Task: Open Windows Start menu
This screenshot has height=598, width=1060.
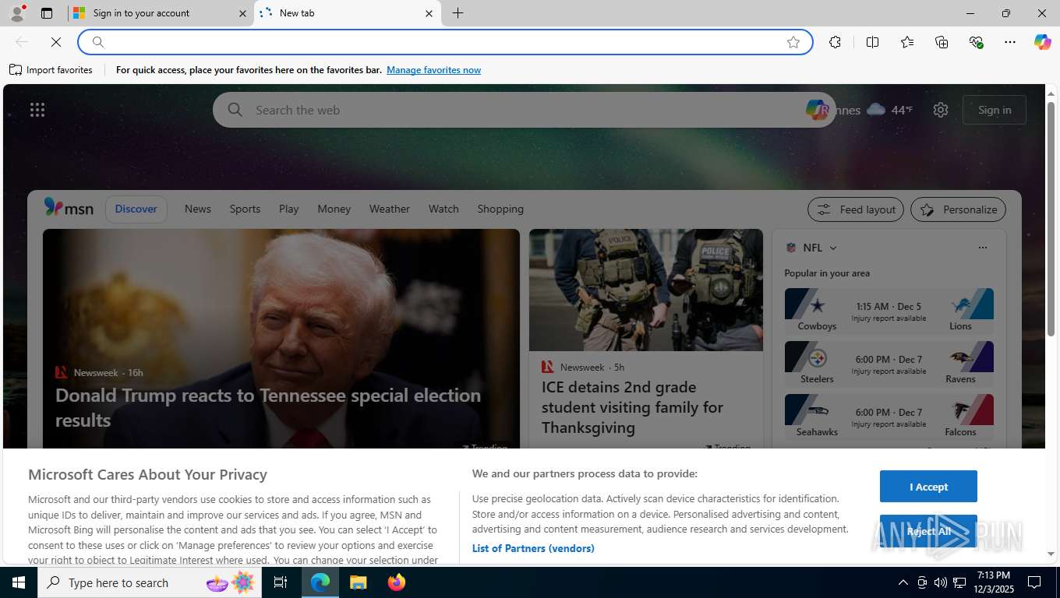Action: 19,582
